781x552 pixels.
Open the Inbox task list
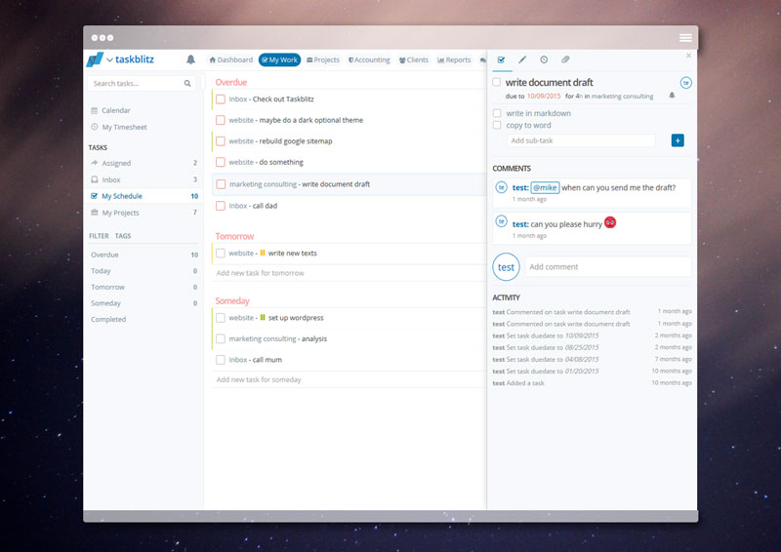pos(144,179)
